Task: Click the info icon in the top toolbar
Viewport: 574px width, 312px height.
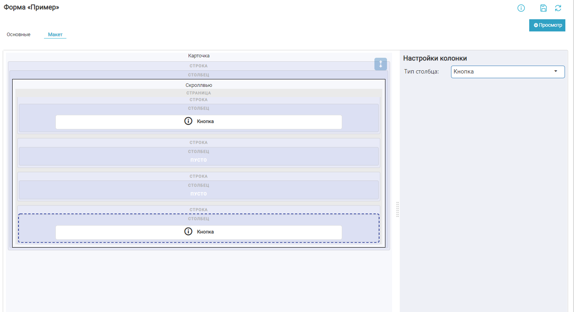Action: (521, 8)
